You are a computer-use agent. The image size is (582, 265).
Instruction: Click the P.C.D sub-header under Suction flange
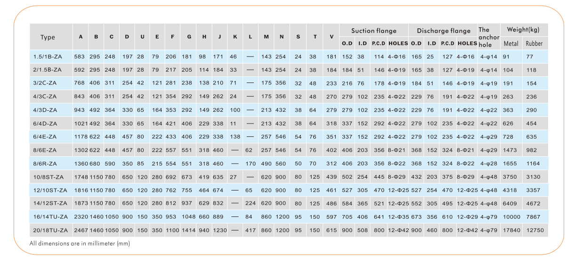(379, 43)
